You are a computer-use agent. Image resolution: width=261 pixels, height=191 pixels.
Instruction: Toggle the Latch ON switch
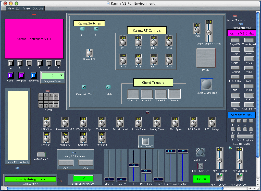pos(108,87)
